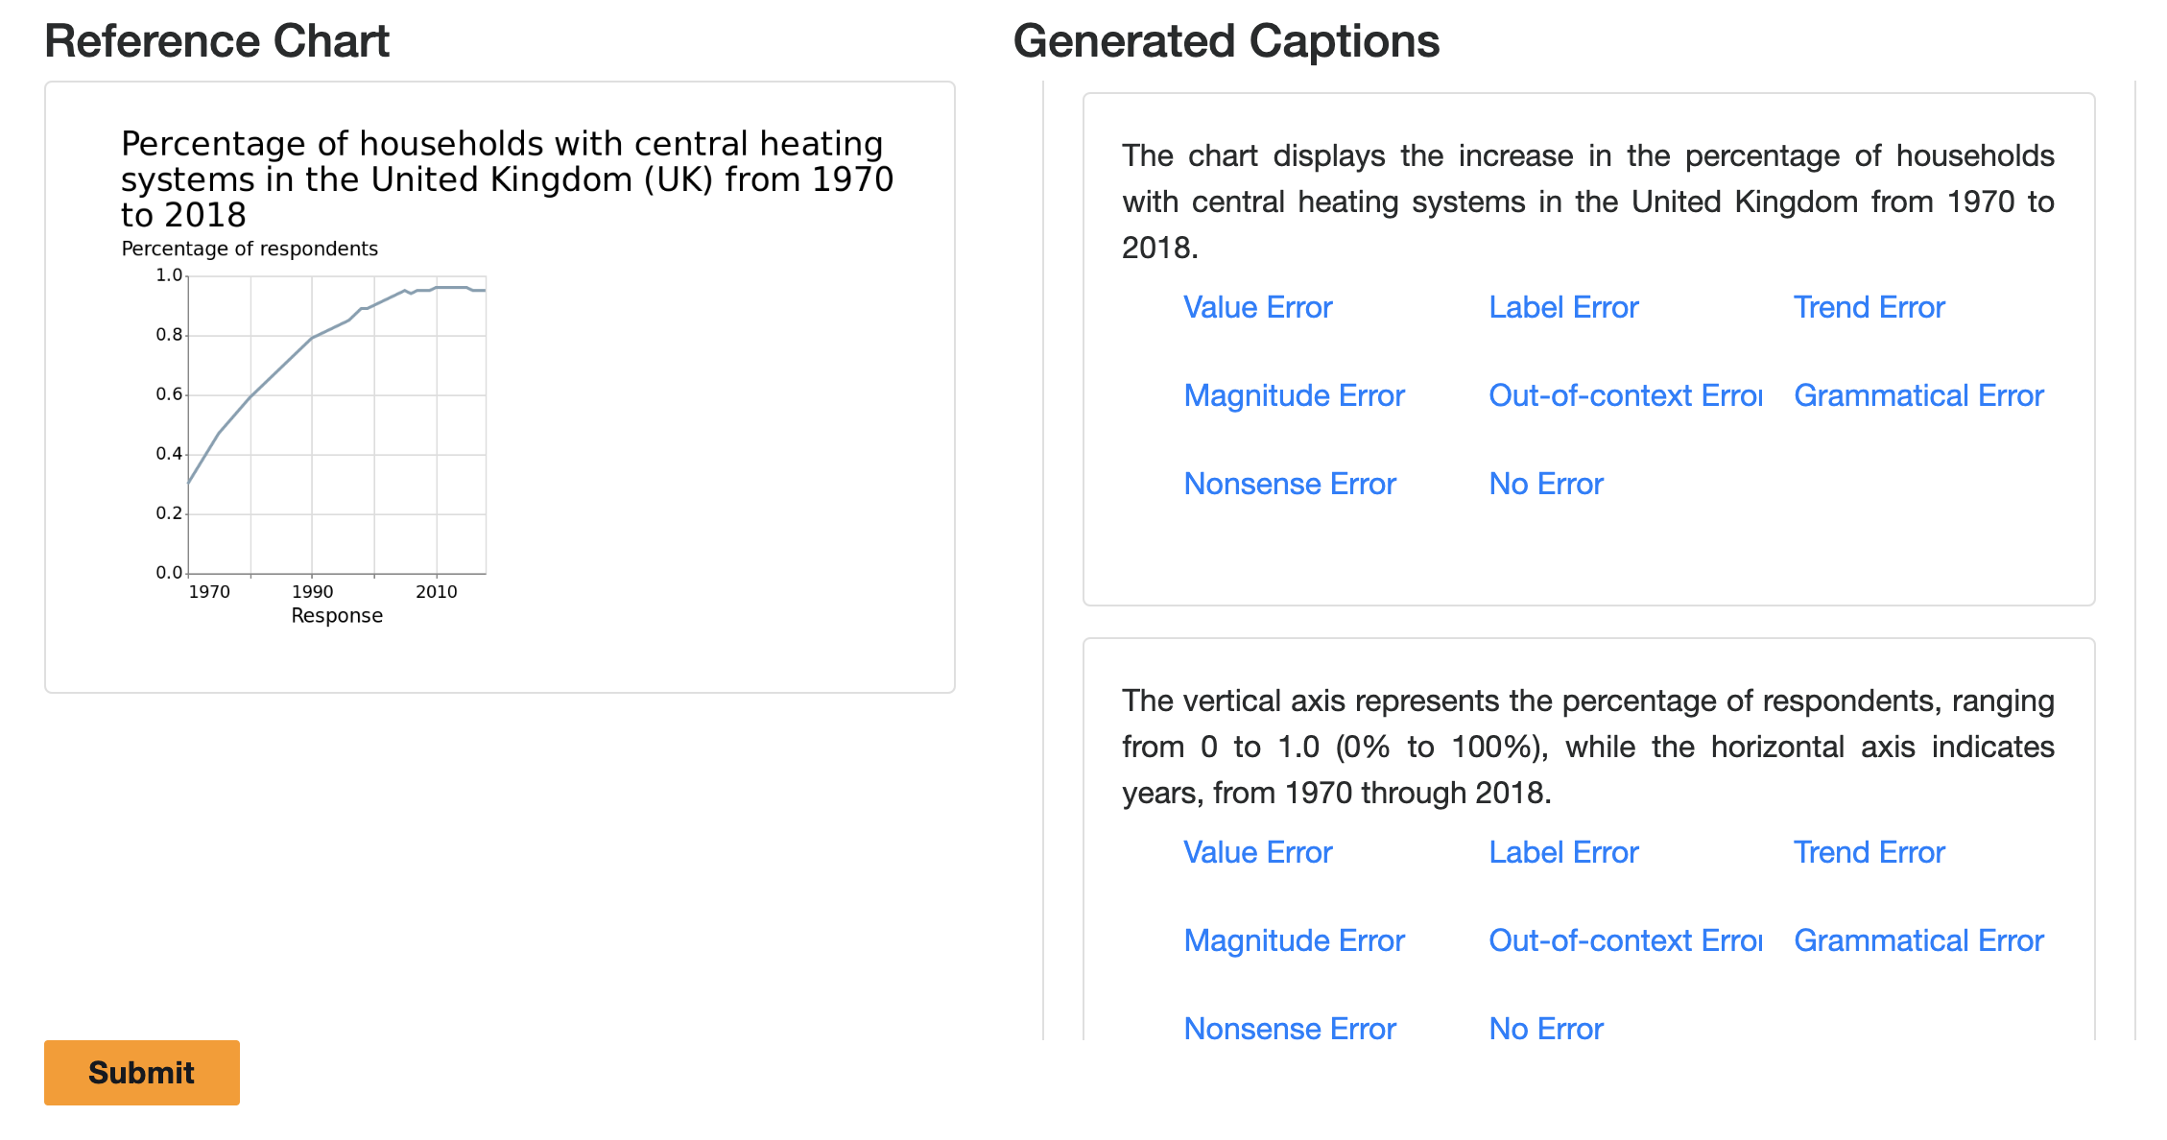This screenshot has height=1140, width=2167.
Task: Flag Grammatical Error on the vertical-axis caption
Action: (x=1918, y=940)
